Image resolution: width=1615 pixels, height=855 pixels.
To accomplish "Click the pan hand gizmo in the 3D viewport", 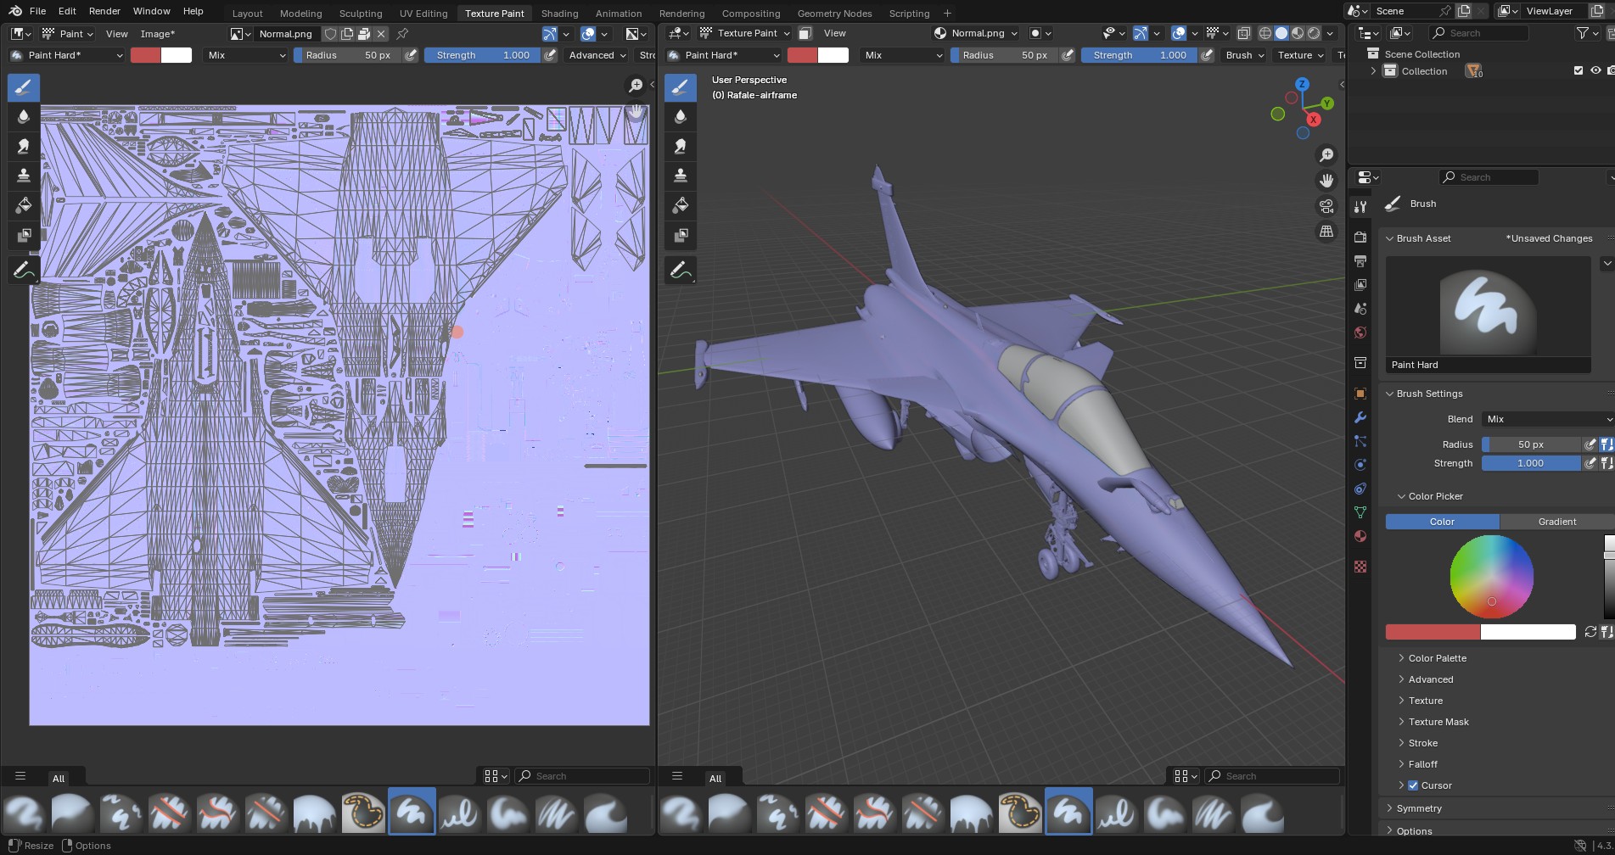I will click(1326, 181).
